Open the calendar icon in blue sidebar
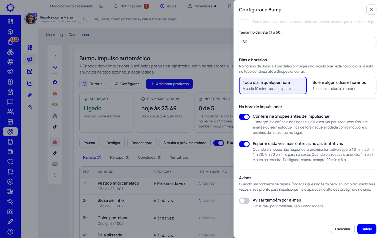The image size is (382, 238). click(x=10, y=122)
